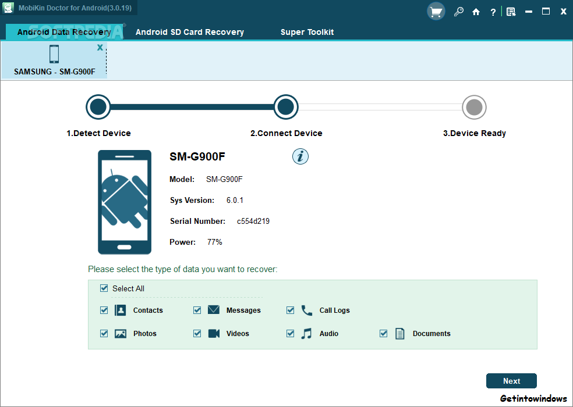
Task: Click the Documents page icon
Action: click(400, 334)
